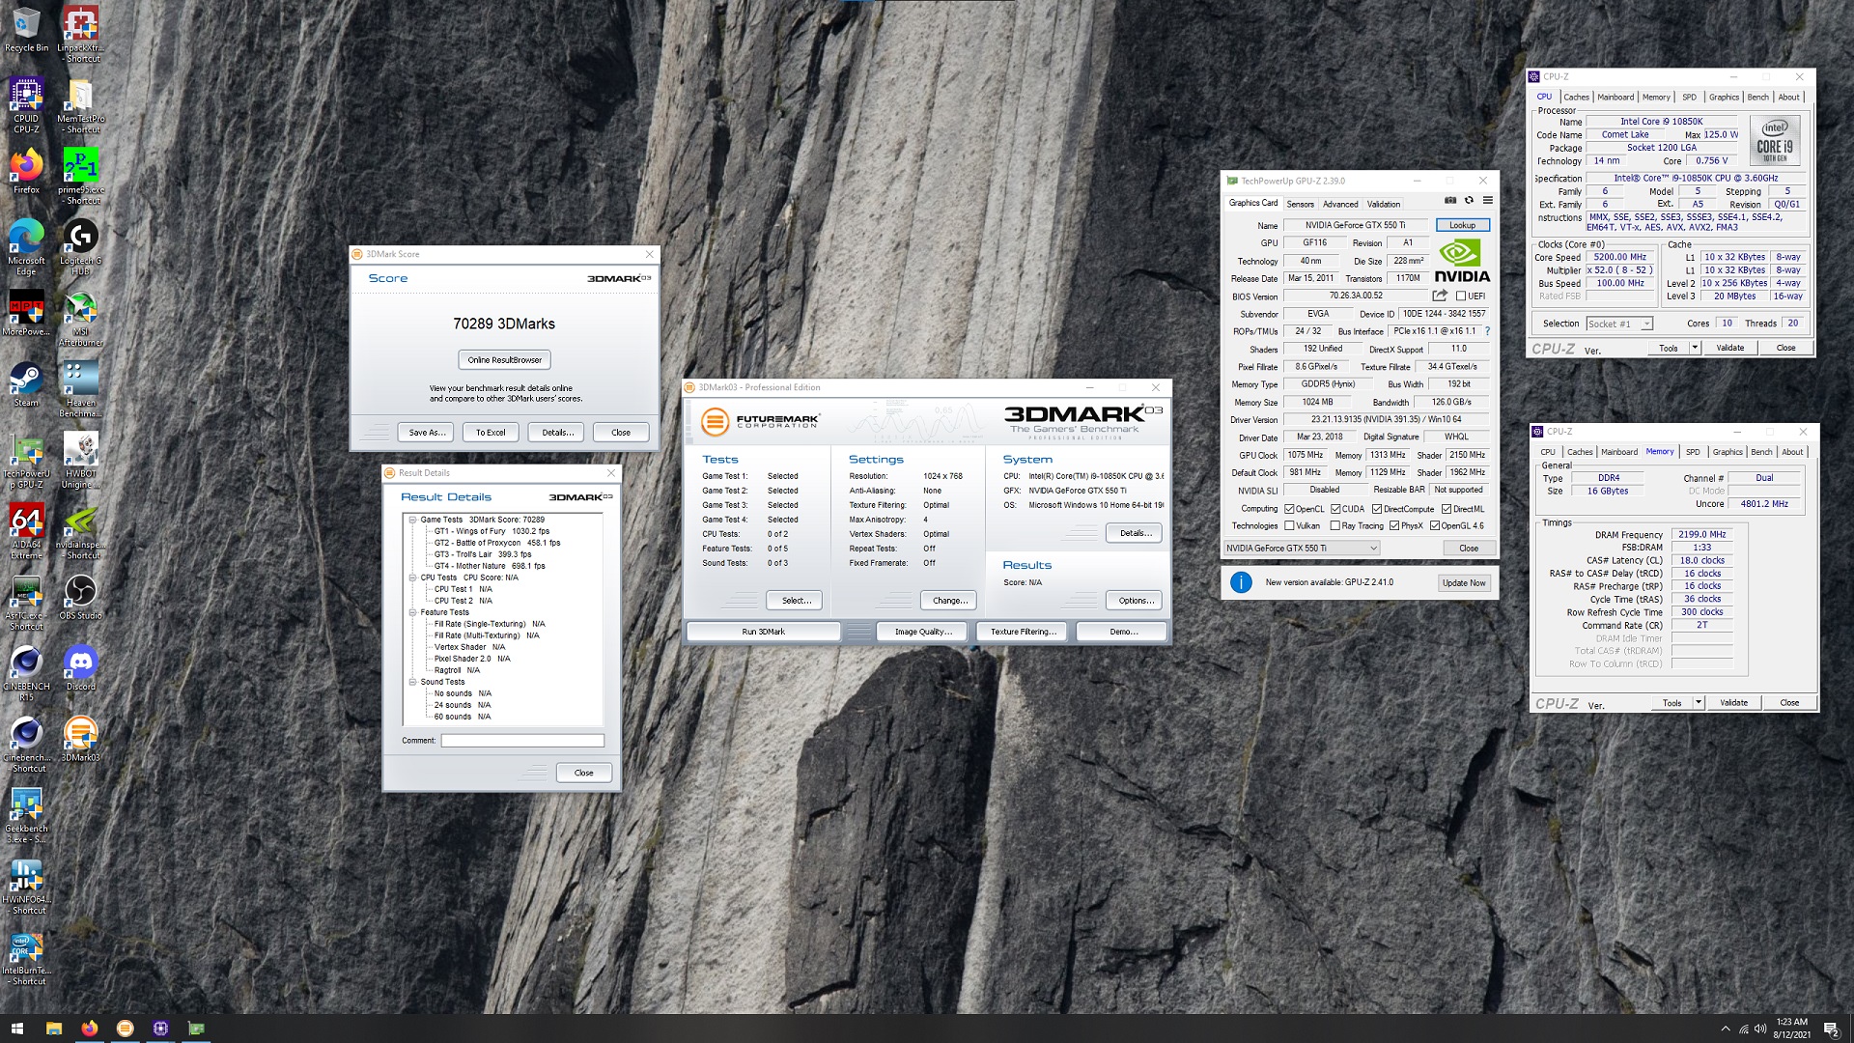
Task: Click Change button under 3DMark03 Settings
Action: (949, 601)
